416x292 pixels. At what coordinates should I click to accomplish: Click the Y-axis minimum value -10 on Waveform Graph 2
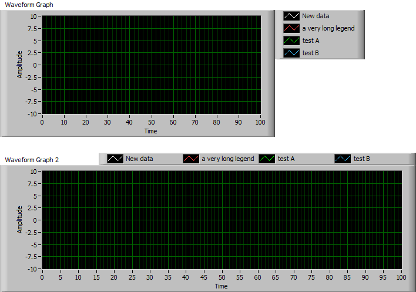click(32, 269)
